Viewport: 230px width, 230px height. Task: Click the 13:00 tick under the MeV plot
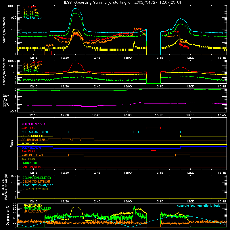[x=128, y=87]
